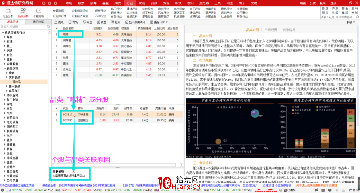Open the 工具 menu
The height and width of the screenshot is (193, 360).
point(217,3)
